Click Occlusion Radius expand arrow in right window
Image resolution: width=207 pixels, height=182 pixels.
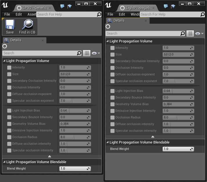[191, 118]
